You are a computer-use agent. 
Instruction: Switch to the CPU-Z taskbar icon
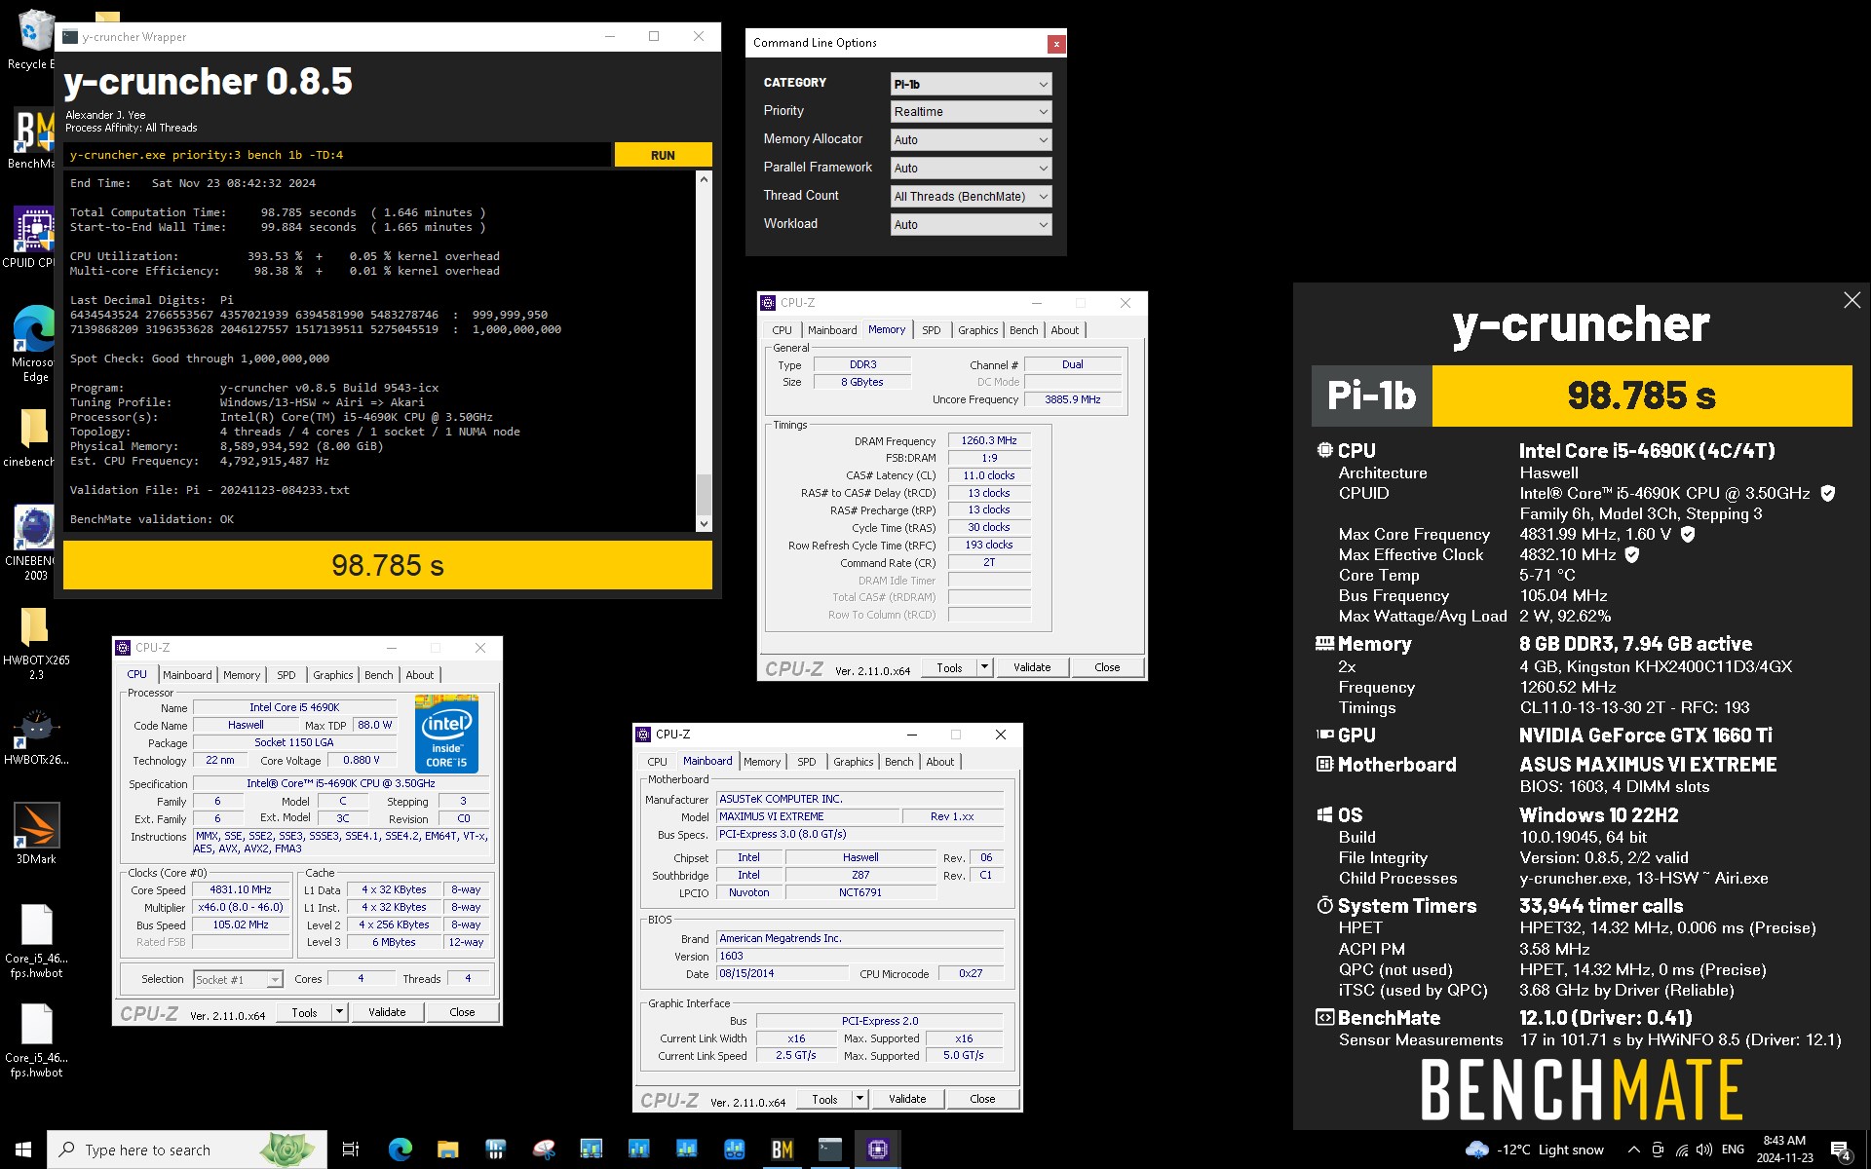pos(877,1150)
